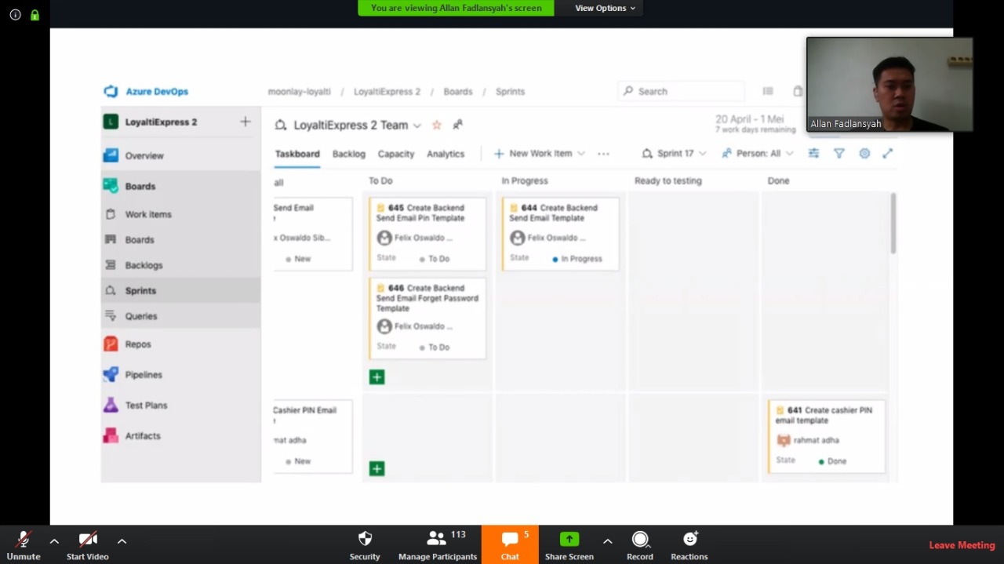
Task: Open the more options ellipsis menu
Action: click(603, 154)
